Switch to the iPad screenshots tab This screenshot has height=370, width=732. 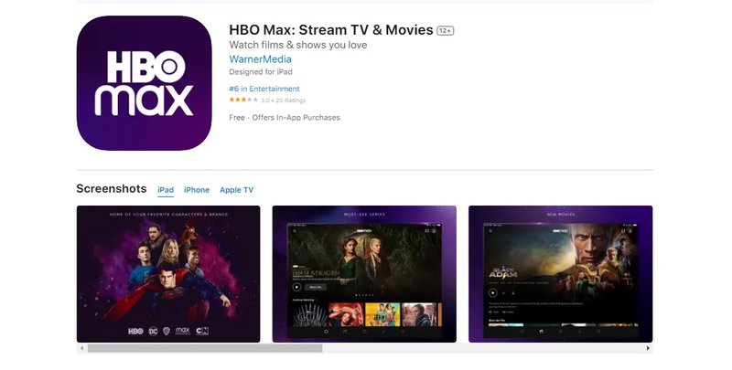click(166, 190)
